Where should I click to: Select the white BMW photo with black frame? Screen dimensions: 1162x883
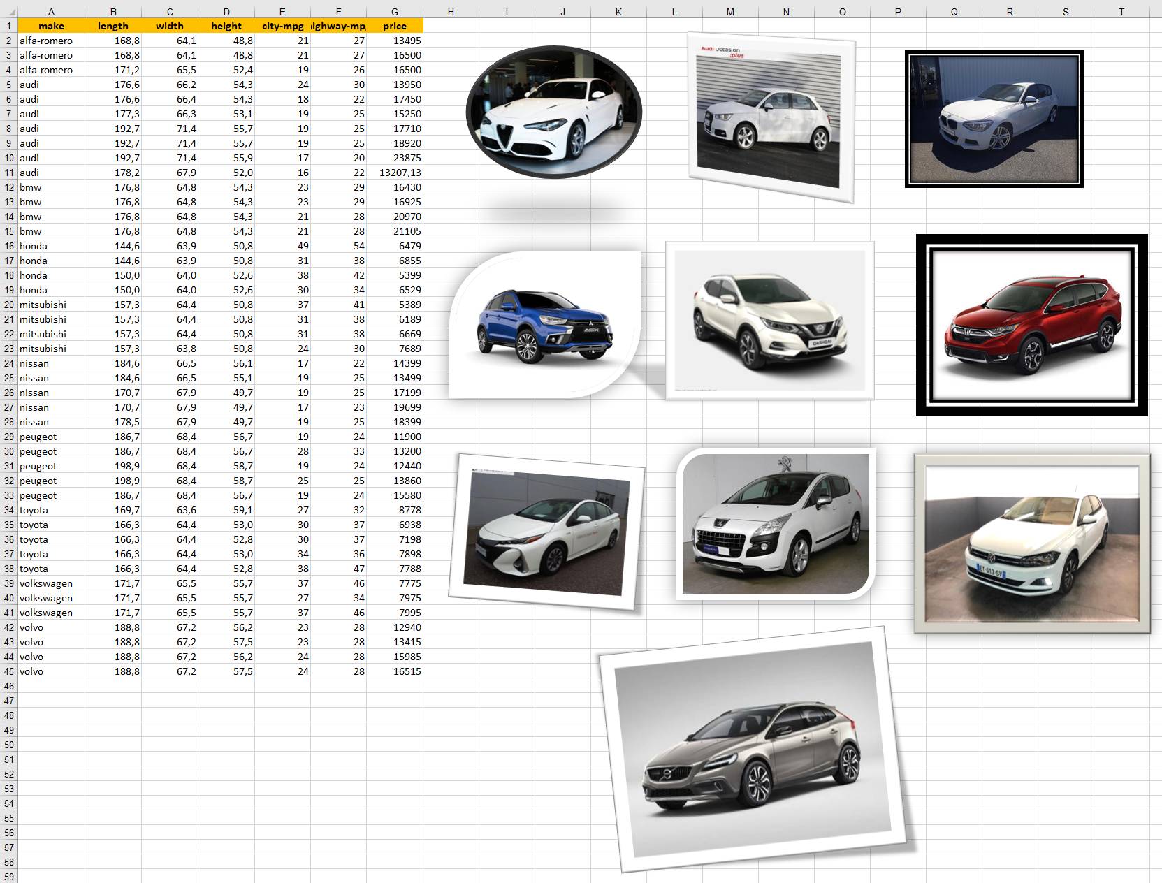tap(994, 119)
